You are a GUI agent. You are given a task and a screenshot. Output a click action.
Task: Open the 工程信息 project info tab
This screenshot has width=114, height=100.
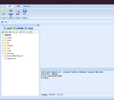[x=8, y=28]
